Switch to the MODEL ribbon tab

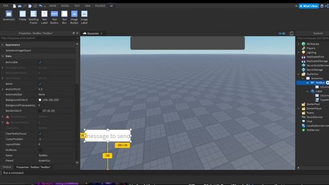(x=65, y=6)
